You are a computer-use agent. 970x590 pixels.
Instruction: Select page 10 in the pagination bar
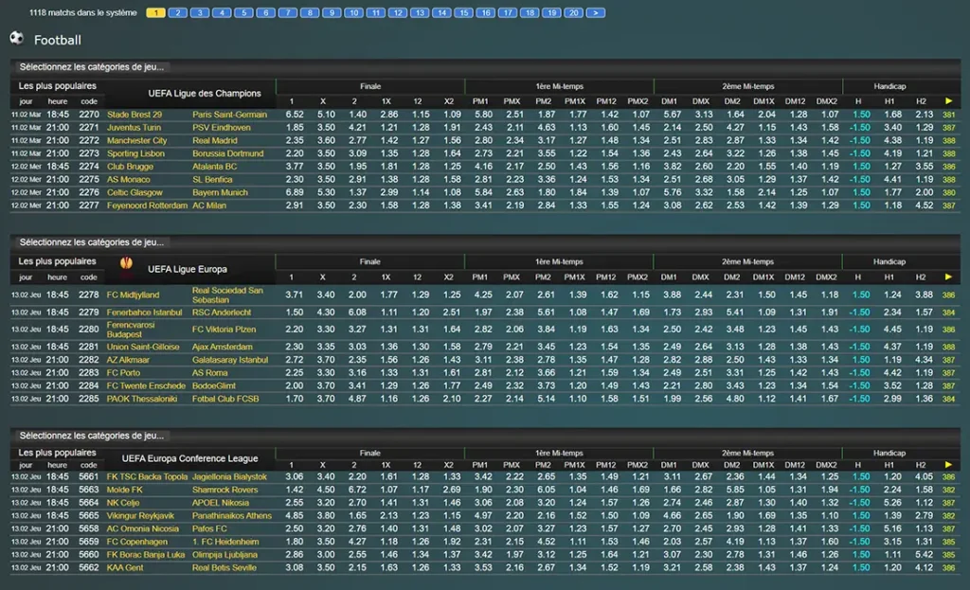(353, 13)
